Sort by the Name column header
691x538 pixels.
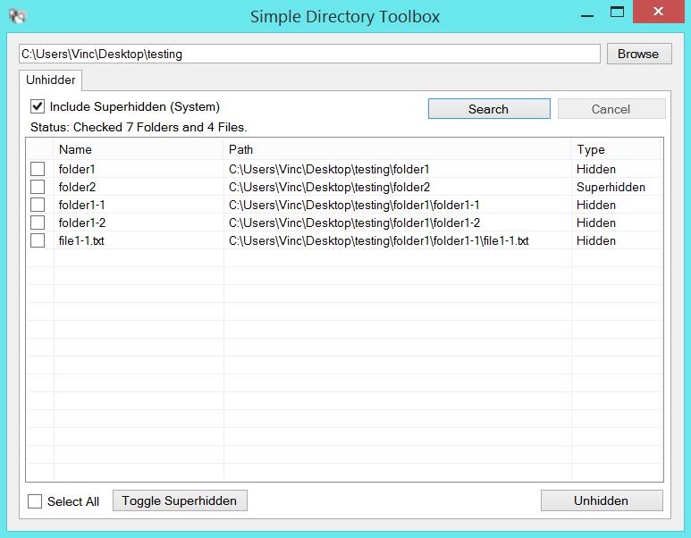(x=139, y=149)
